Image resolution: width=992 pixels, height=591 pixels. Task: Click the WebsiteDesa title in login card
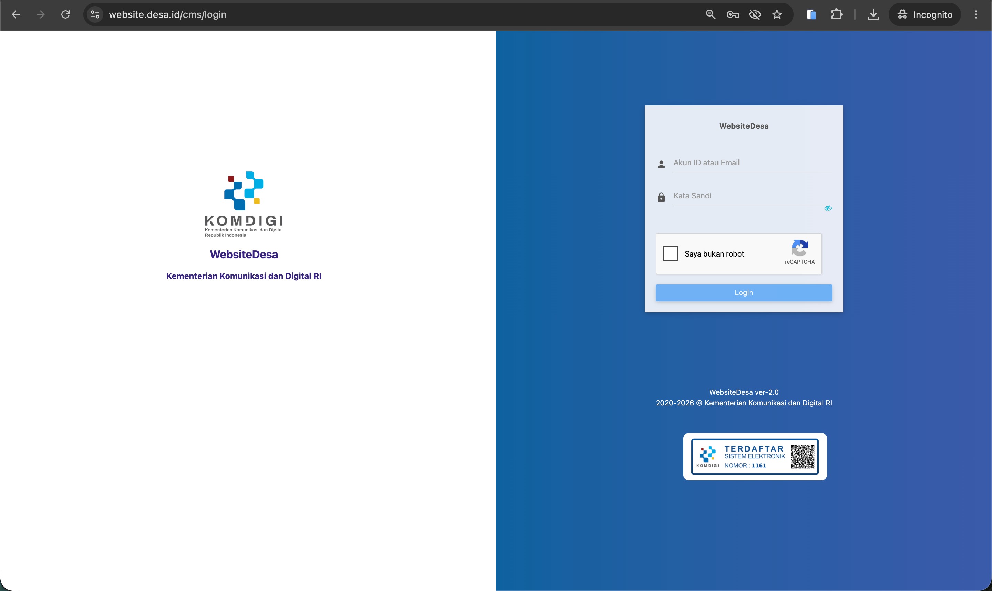tap(744, 126)
